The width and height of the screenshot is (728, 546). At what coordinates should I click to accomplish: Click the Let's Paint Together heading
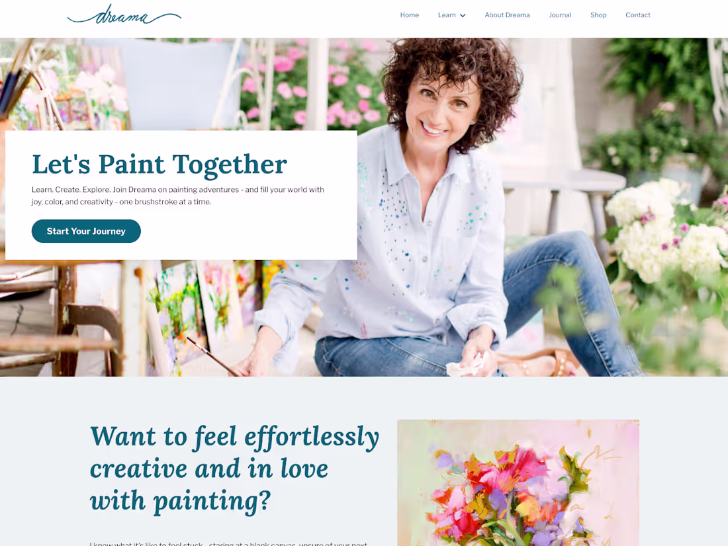coord(159,164)
